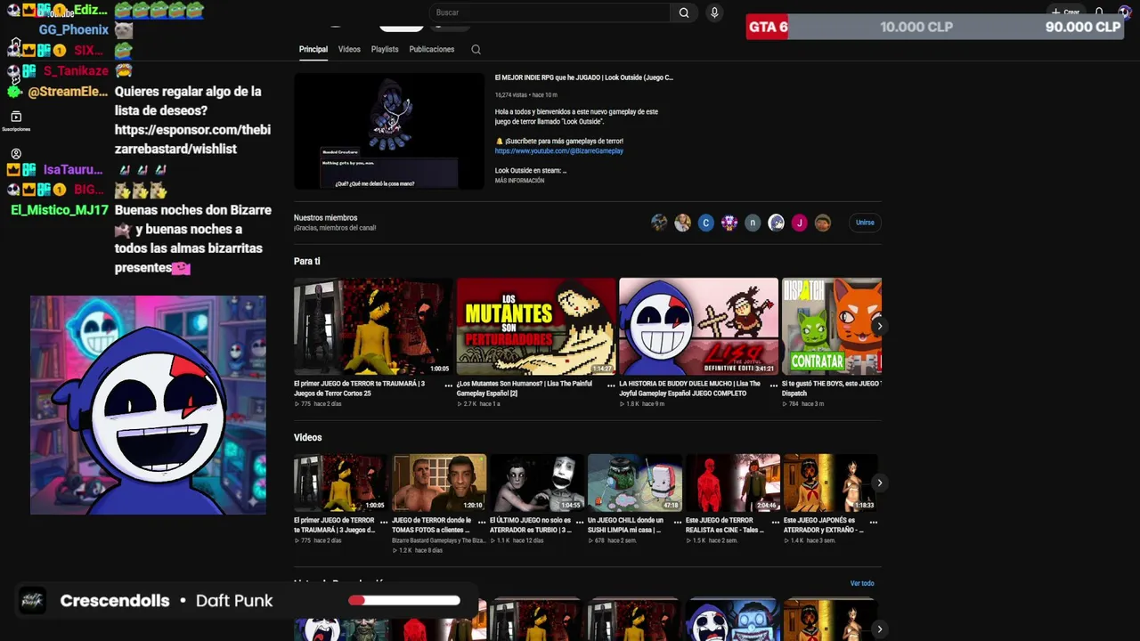Click the search magnifier button
1140x641 pixels.
click(684, 12)
